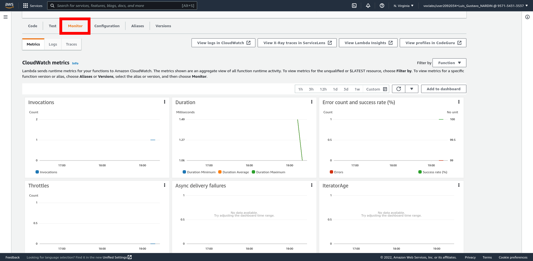
Task: Toggle the Duration Average legend series
Action: pos(233,172)
